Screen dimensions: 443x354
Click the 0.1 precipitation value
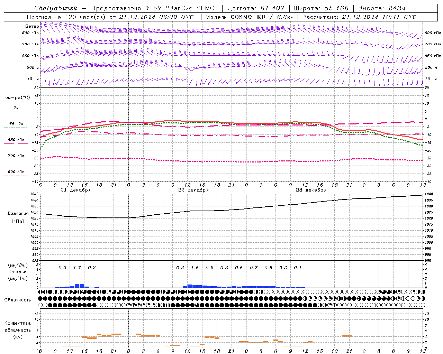pyautogui.click(x=298, y=268)
